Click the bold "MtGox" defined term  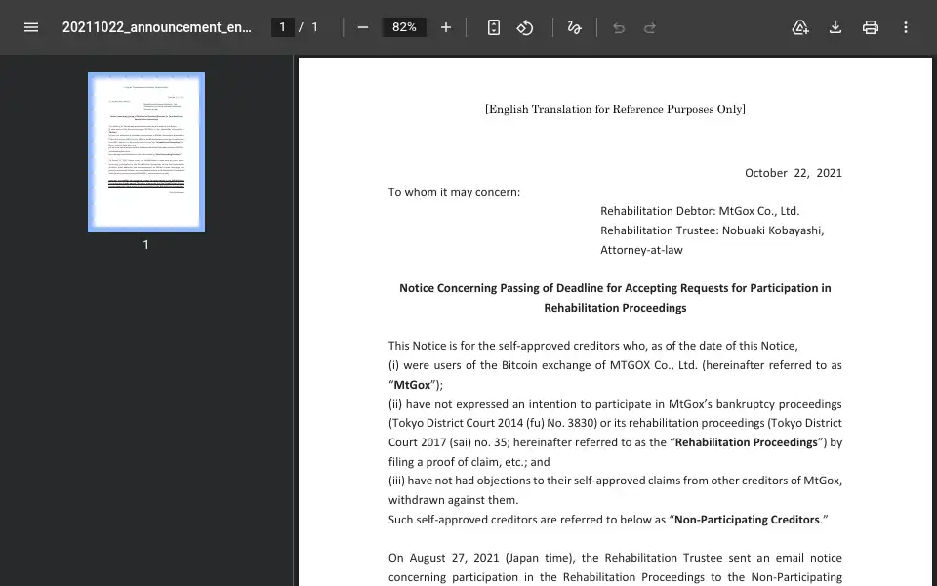coord(412,385)
